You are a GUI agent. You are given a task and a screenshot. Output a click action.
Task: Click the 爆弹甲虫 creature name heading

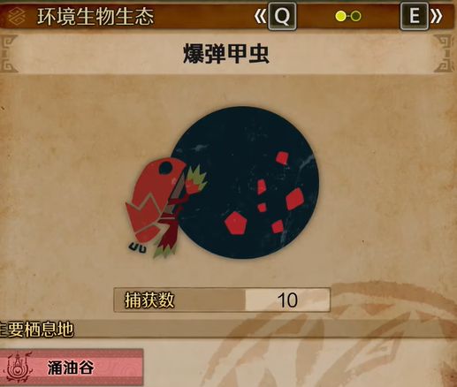[x=226, y=54]
